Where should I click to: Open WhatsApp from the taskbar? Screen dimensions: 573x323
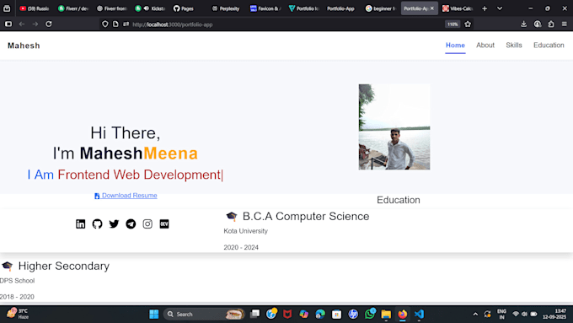coord(370,314)
